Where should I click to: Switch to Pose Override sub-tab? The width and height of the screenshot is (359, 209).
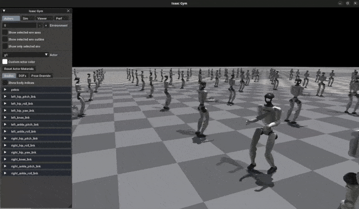(x=41, y=76)
